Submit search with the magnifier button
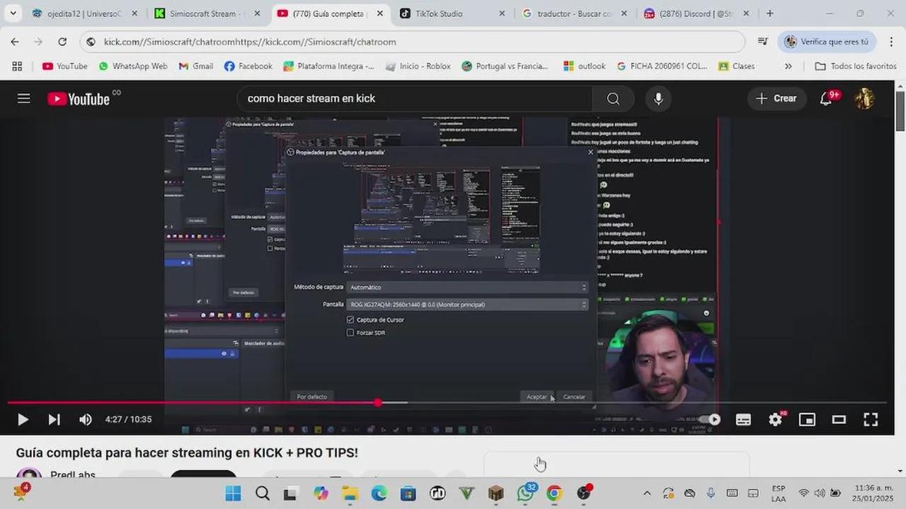 click(x=613, y=98)
